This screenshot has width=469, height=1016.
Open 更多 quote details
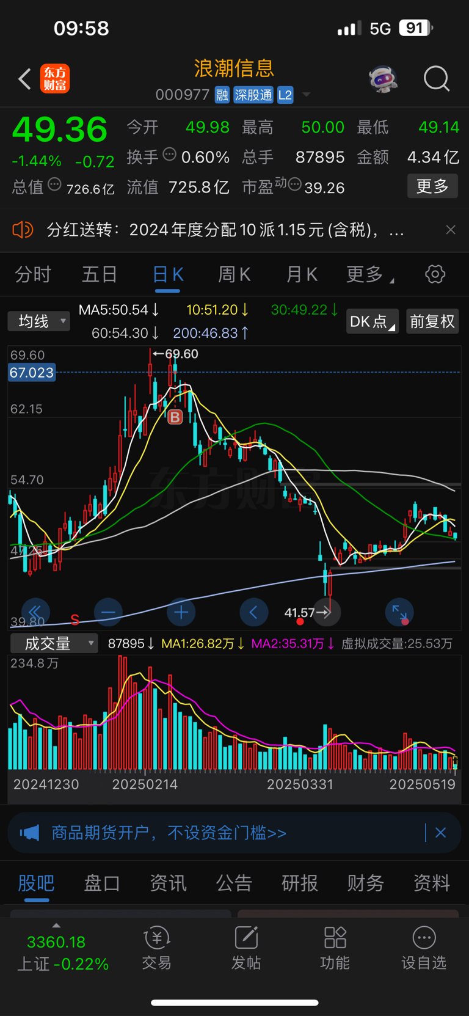(x=432, y=186)
